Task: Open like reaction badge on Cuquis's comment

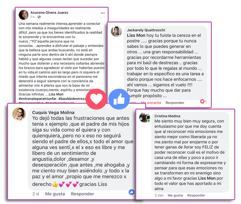Action: [132, 192]
